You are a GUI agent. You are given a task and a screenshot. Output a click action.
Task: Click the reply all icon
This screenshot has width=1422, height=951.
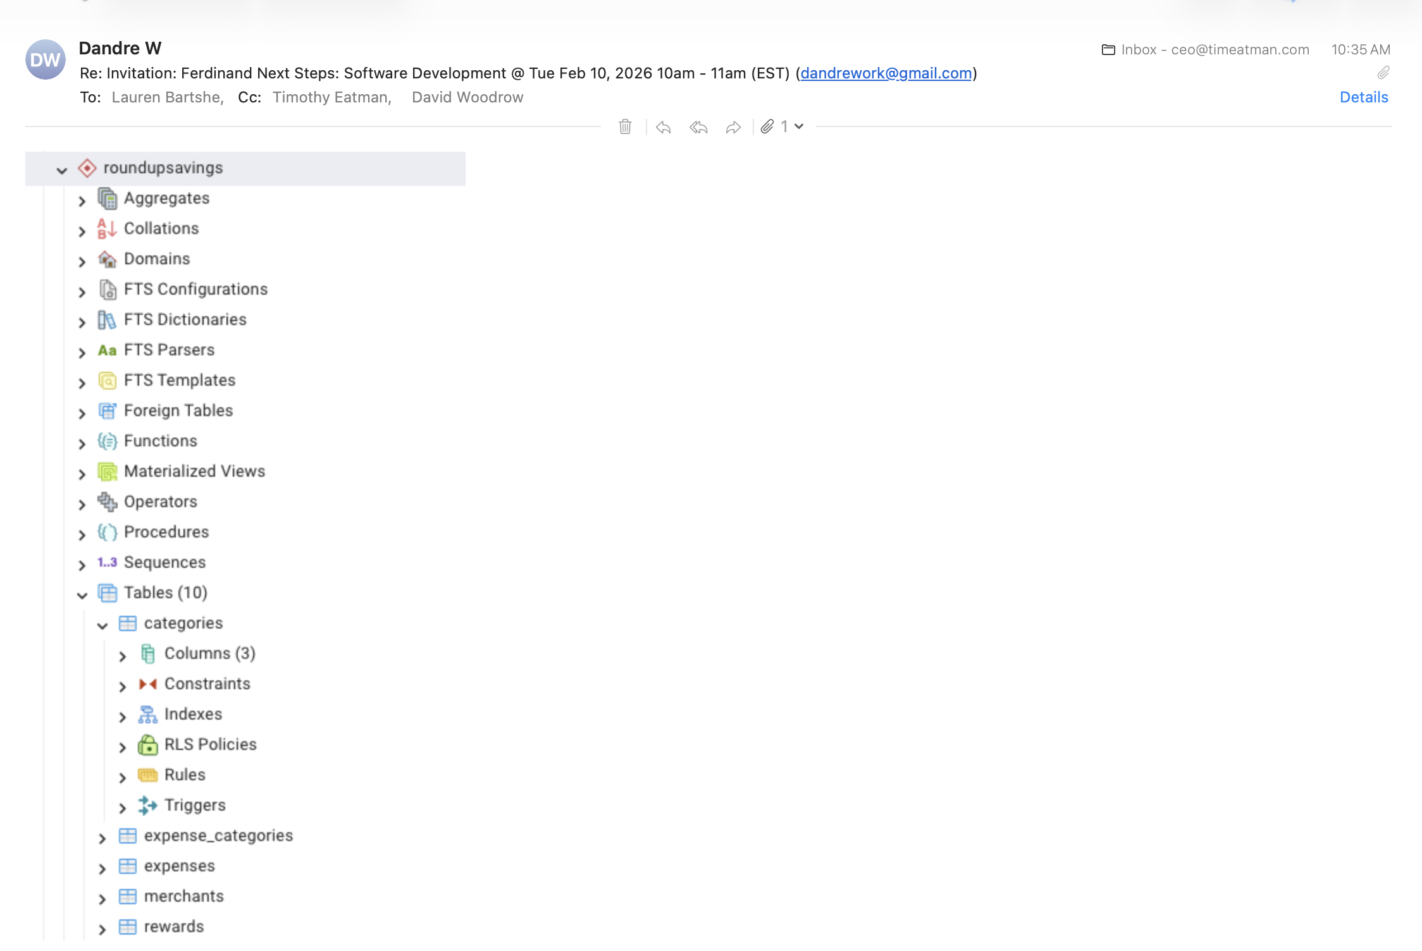click(x=698, y=127)
